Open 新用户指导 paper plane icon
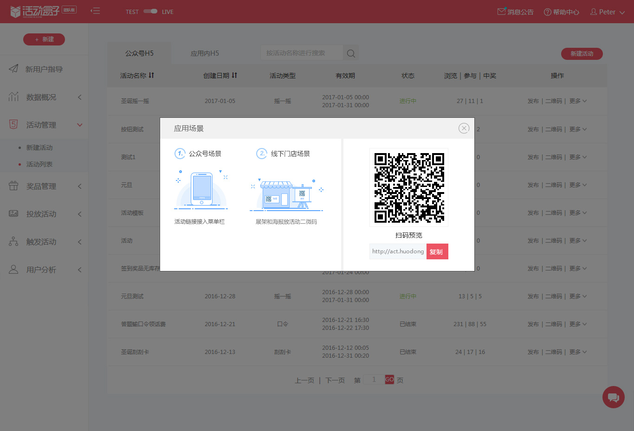Image resolution: width=634 pixels, height=431 pixels. coord(13,69)
